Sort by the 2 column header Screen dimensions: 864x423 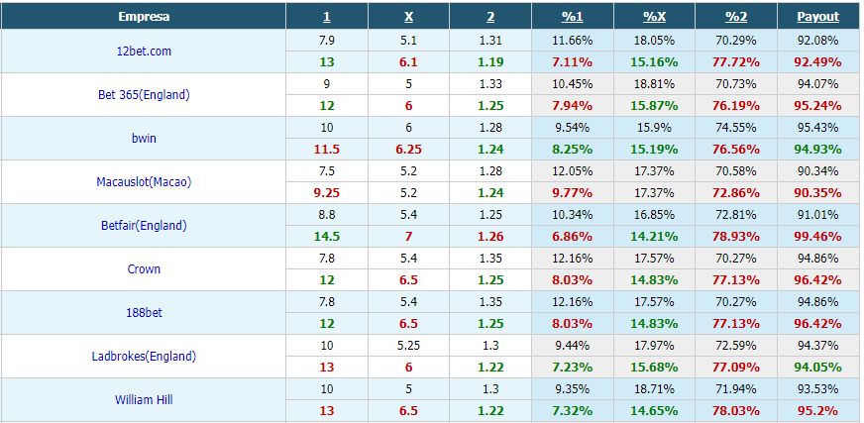[490, 17]
